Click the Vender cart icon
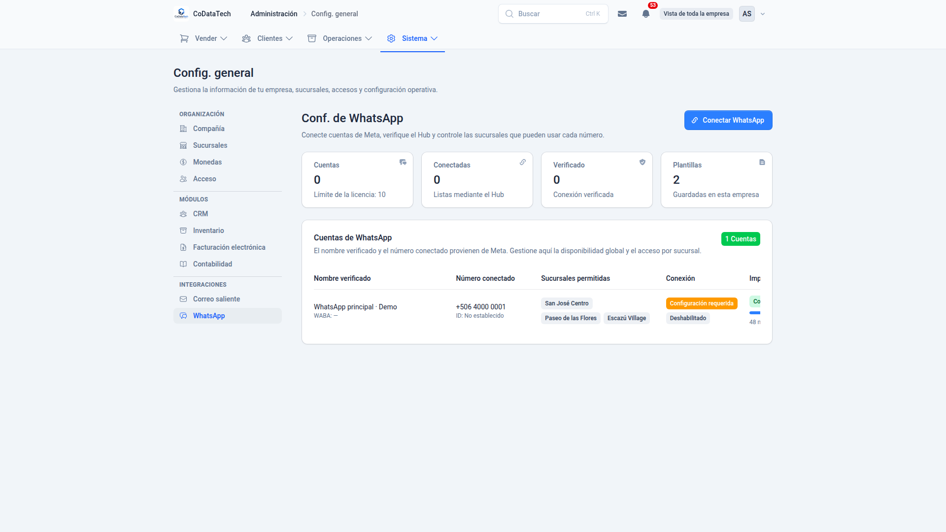Screen dimensions: 946x532 point(184,38)
